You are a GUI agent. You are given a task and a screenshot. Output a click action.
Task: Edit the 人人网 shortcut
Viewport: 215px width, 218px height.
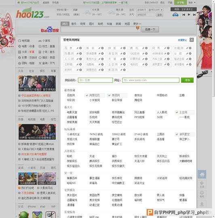pyautogui.click(x=77, y=59)
